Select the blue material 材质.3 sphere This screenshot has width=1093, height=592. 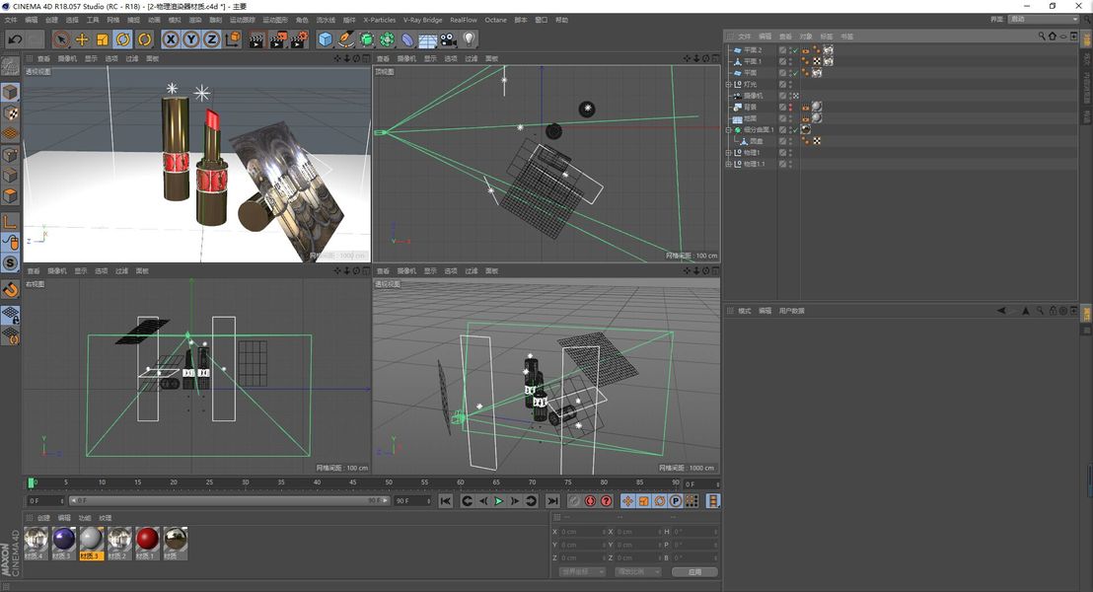tap(64, 540)
